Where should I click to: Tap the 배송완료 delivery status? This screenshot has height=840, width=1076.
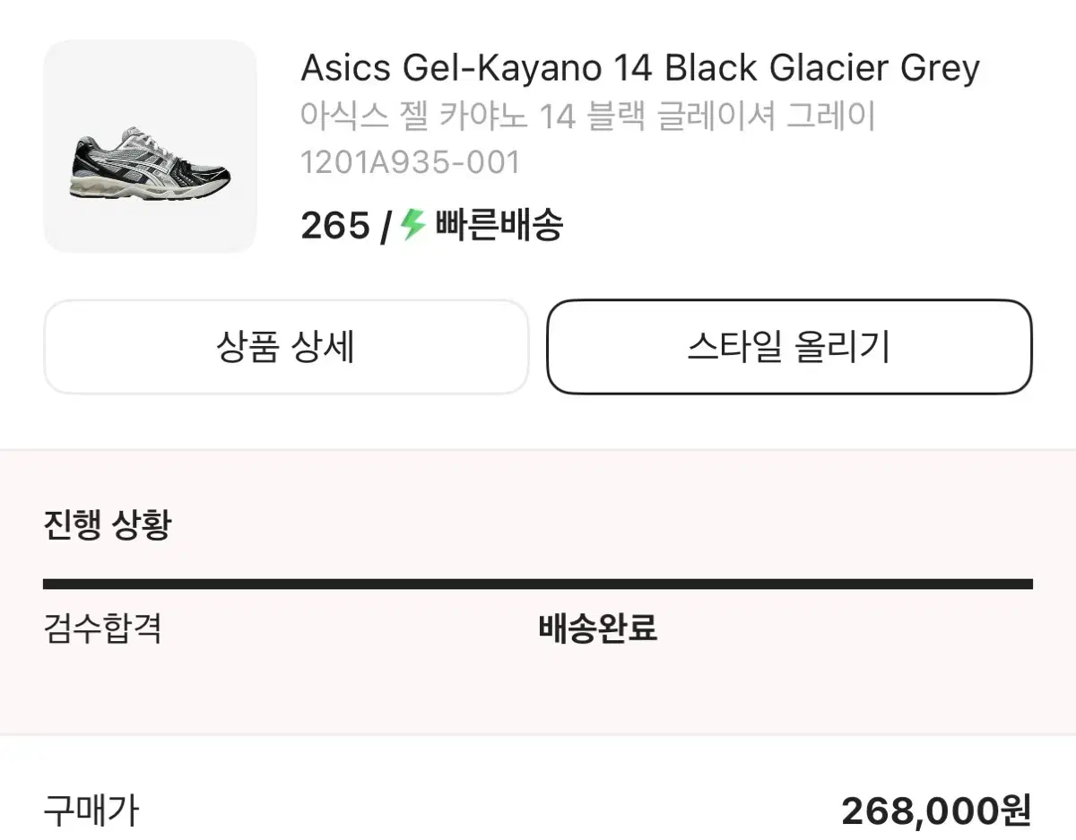pyautogui.click(x=598, y=628)
